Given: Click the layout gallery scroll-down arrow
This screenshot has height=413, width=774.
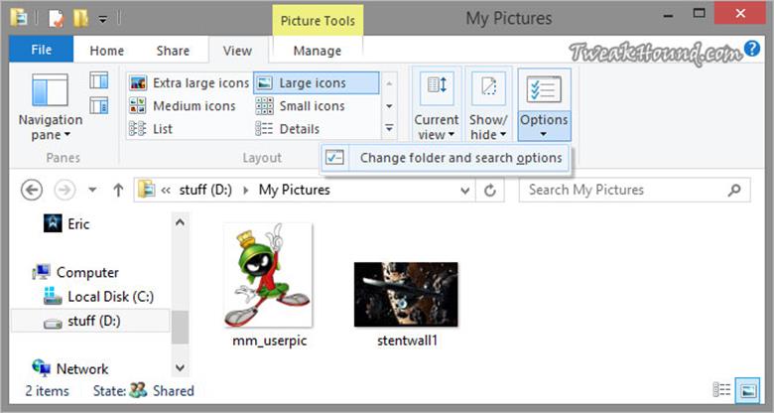Looking at the screenshot, I should (389, 105).
